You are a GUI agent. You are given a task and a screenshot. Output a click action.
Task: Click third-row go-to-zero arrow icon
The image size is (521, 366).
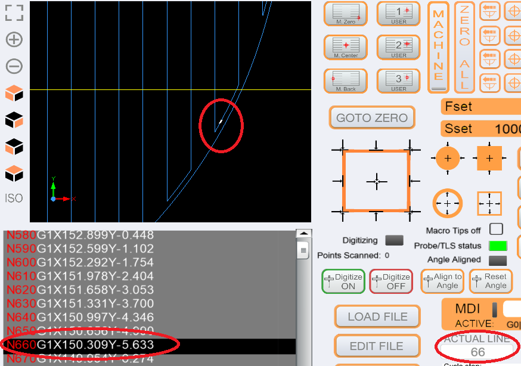[490, 59]
